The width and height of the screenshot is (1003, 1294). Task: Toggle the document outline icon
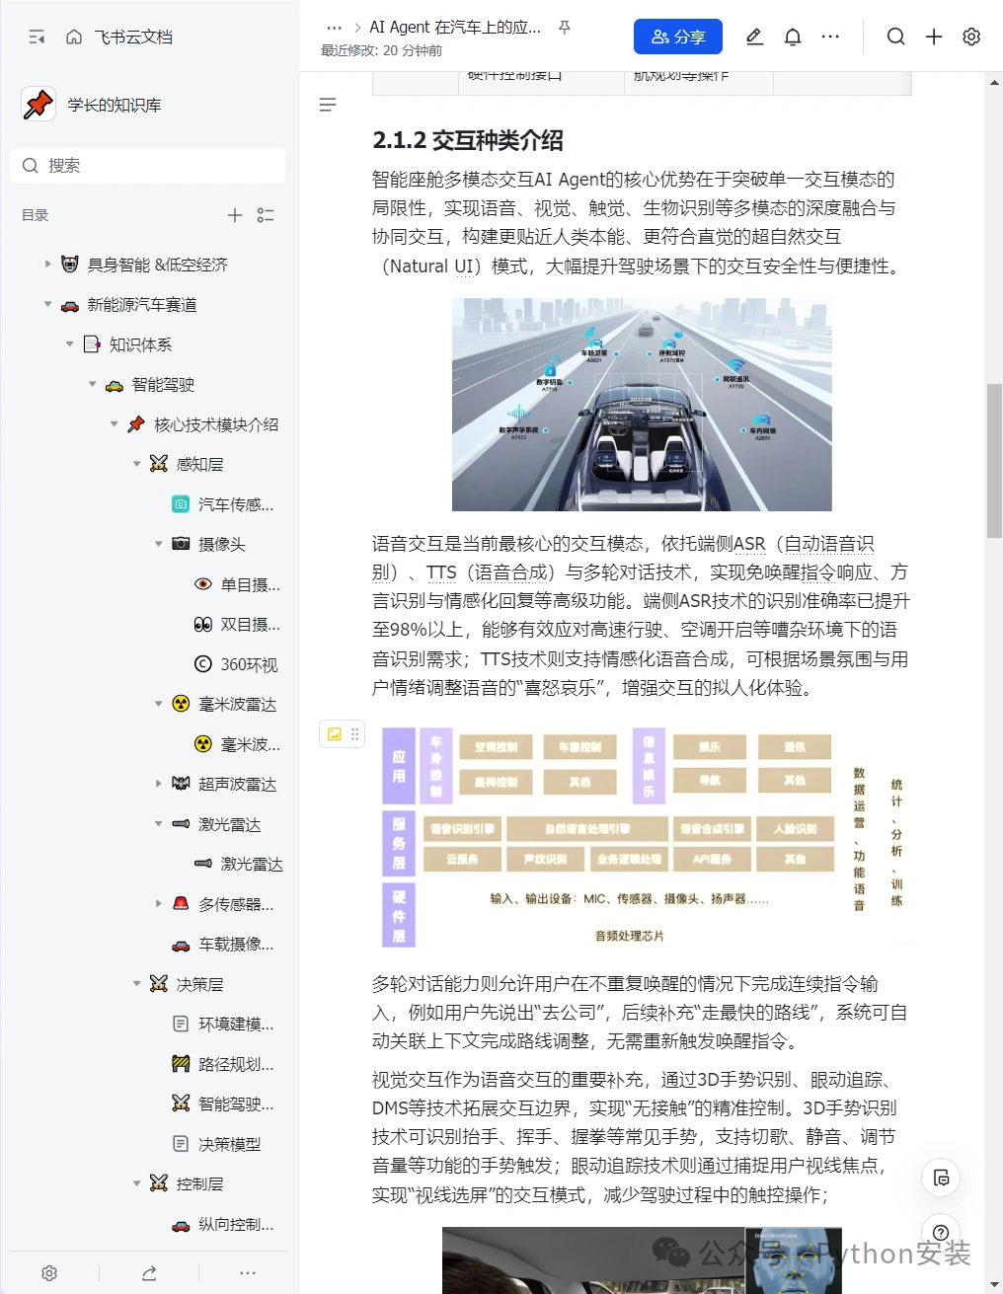(328, 105)
